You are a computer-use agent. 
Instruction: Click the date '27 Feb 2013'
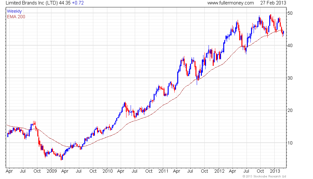tap(273, 3)
